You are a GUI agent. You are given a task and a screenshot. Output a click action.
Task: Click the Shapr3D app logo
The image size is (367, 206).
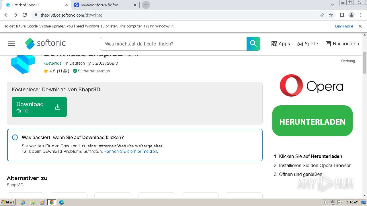point(23,64)
